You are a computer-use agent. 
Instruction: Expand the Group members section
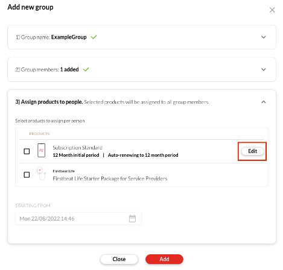coord(264,69)
